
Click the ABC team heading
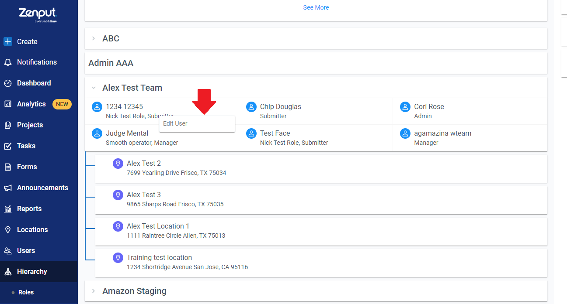click(x=111, y=38)
